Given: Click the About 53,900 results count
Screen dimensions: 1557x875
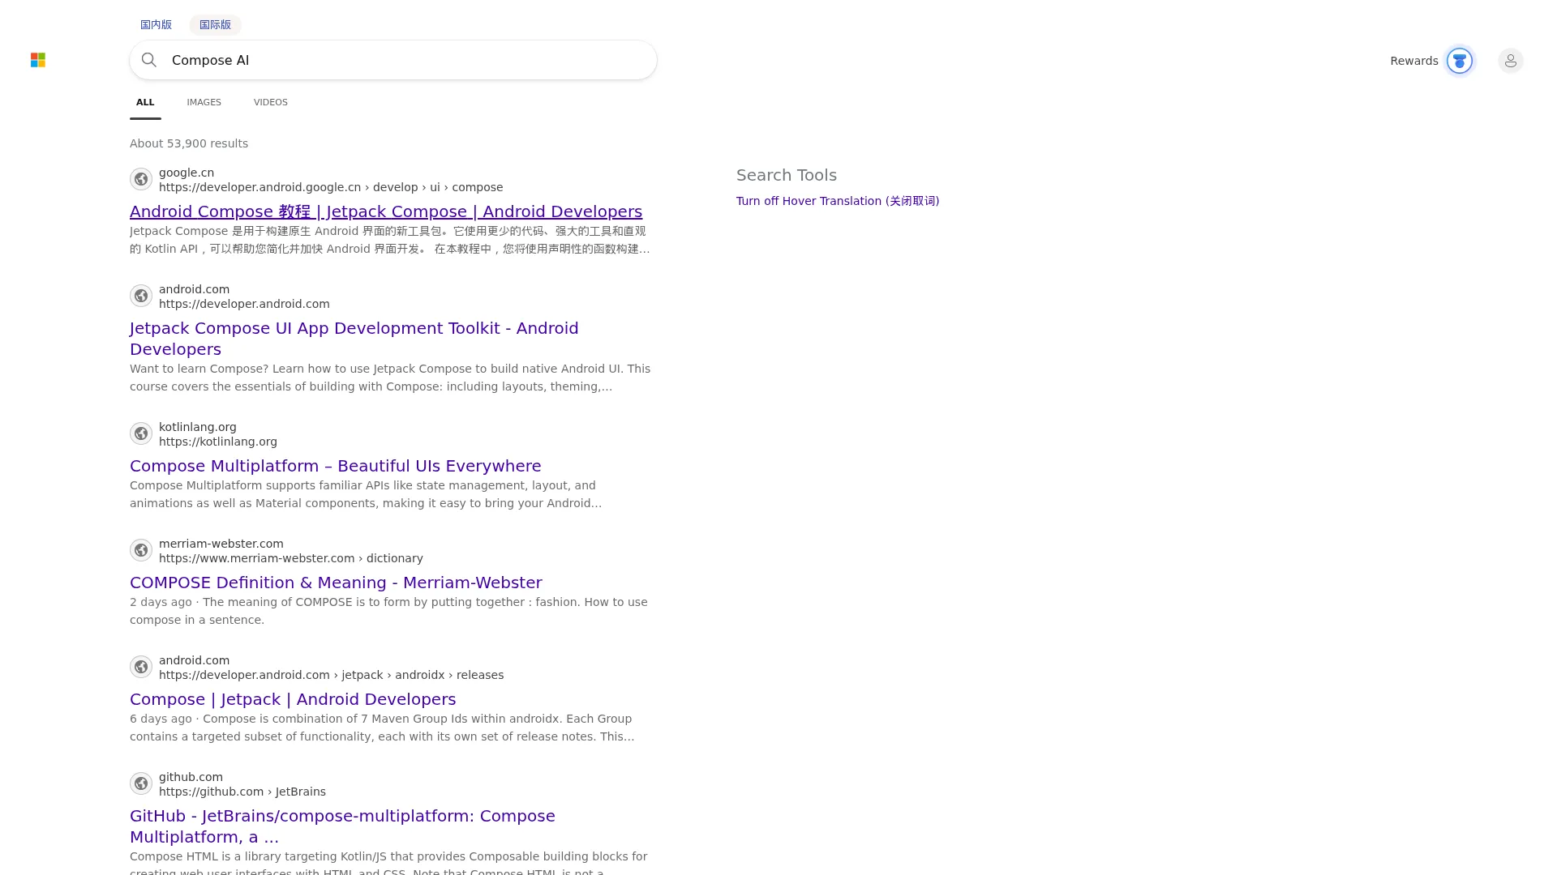Looking at the screenshot, I should pyautogui.click(x=189, y=143).
